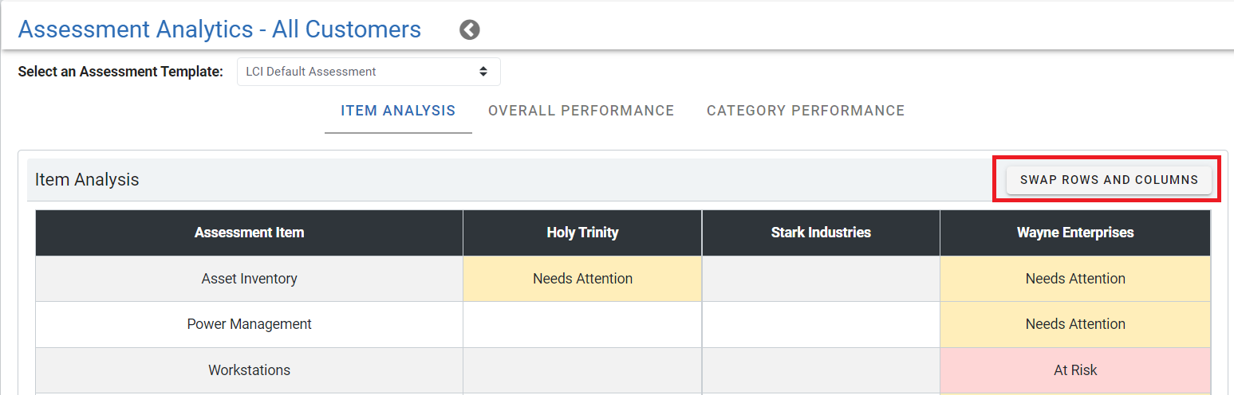1234x395 pixels.
Task: Select the Power Management row label
Action: coord(249,324)
